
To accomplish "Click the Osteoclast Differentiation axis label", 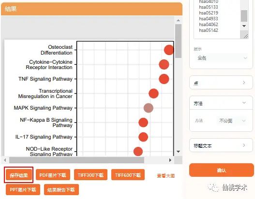I will coord(57,50).
